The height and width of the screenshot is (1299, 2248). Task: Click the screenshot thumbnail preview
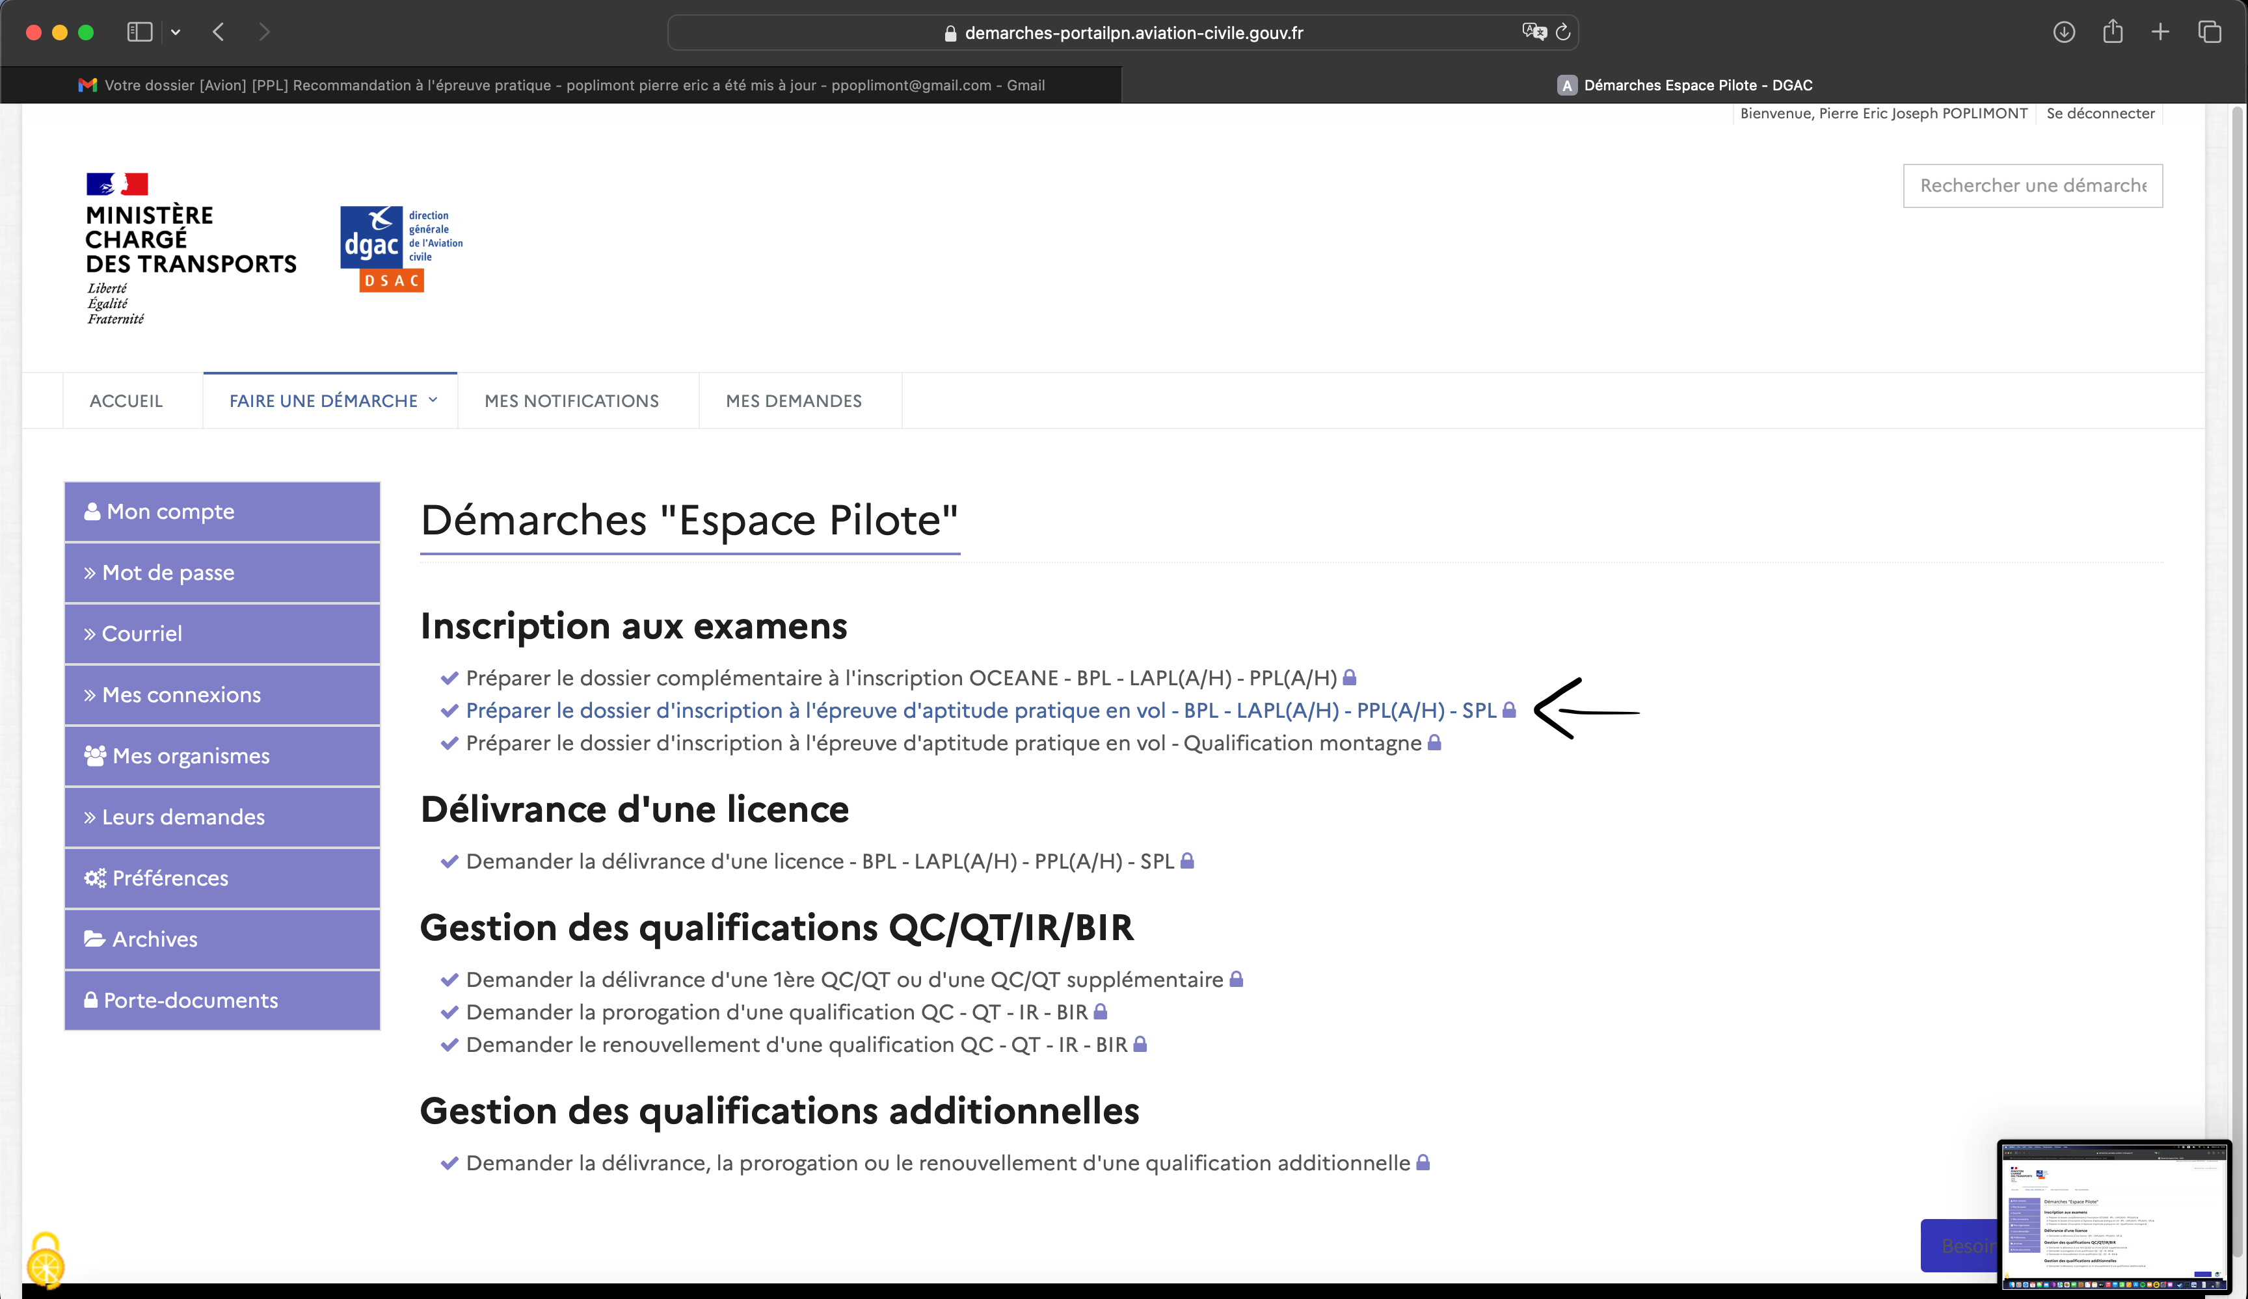(x=2113, y=1215)
